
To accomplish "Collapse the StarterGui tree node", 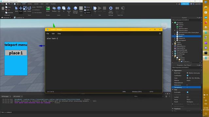I will click(x=173, y=56).
